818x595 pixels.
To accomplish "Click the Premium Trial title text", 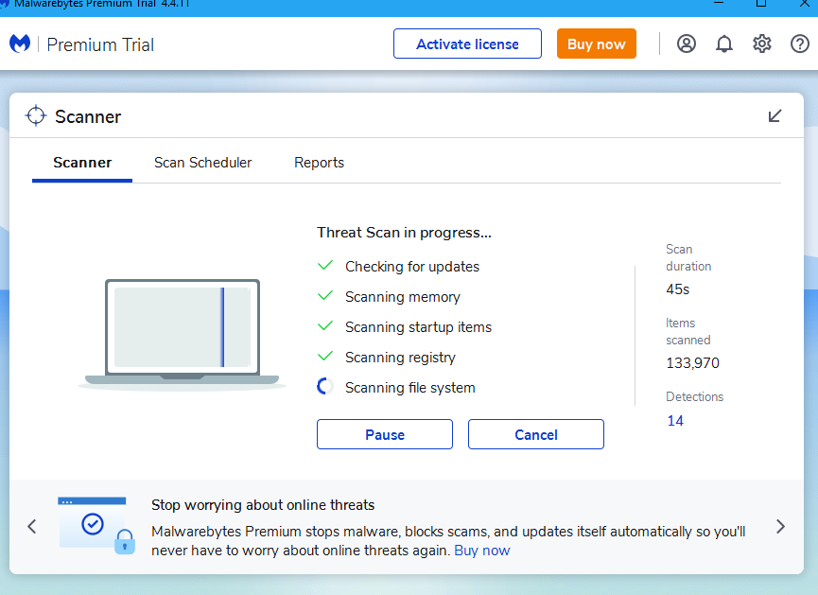I will pos(100,44).
